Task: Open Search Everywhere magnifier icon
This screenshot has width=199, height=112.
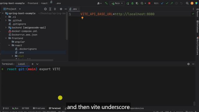Action: 187,3
